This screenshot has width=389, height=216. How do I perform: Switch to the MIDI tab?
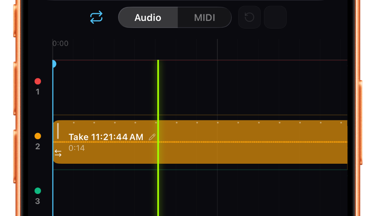tap(205, 17)
